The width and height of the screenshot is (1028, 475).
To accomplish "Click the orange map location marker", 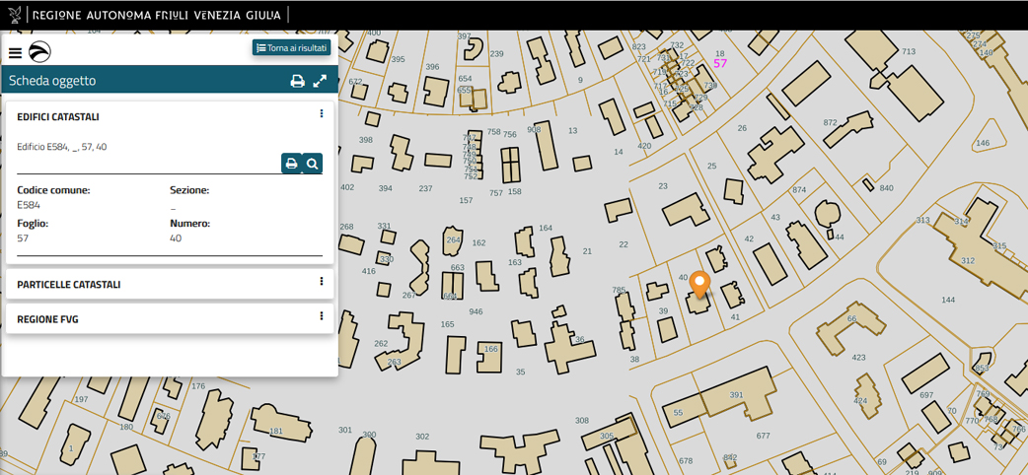I will click(699, 283).
